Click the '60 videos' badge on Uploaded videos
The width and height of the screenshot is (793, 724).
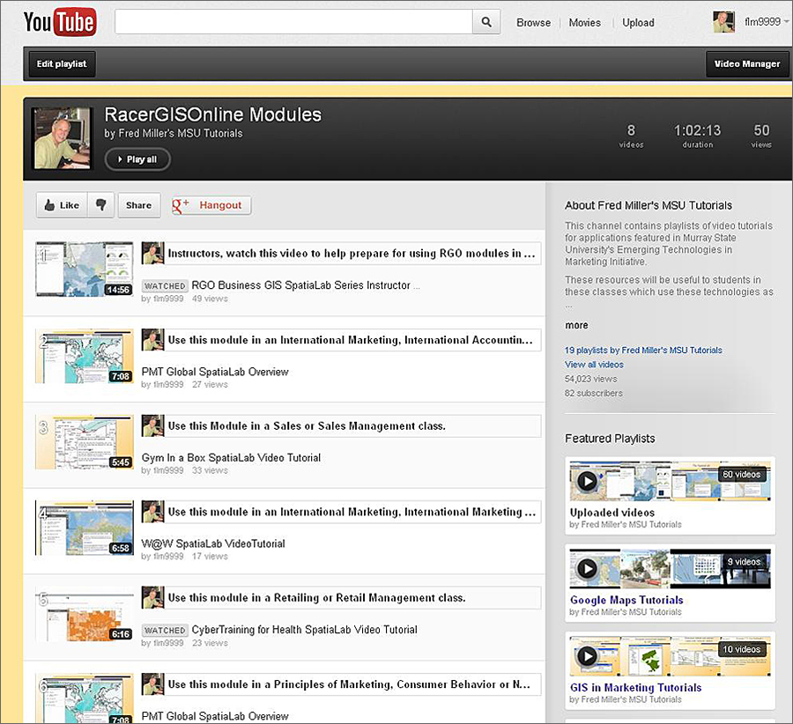[x=741, y=474]
